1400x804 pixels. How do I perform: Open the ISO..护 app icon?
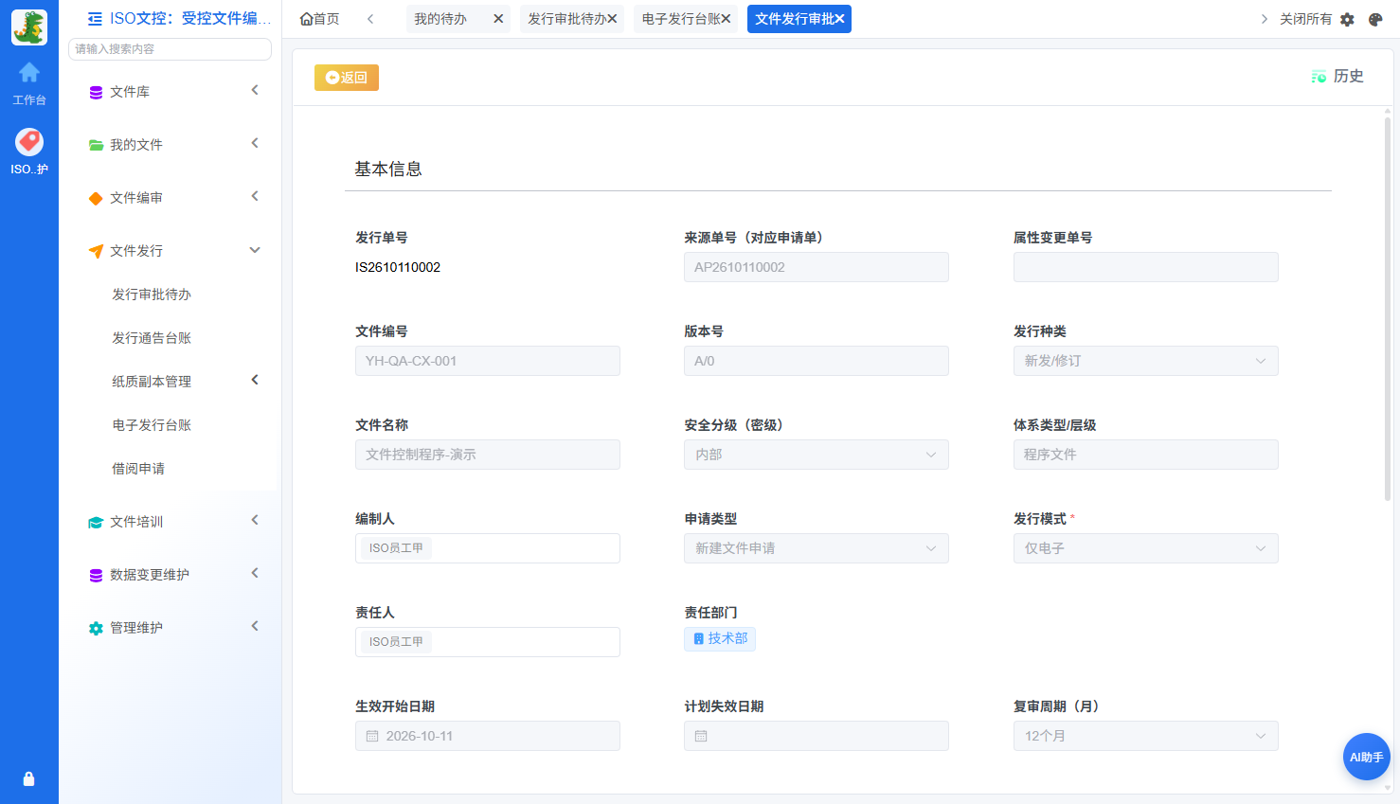pyautogui.click(x=29, y=142)
